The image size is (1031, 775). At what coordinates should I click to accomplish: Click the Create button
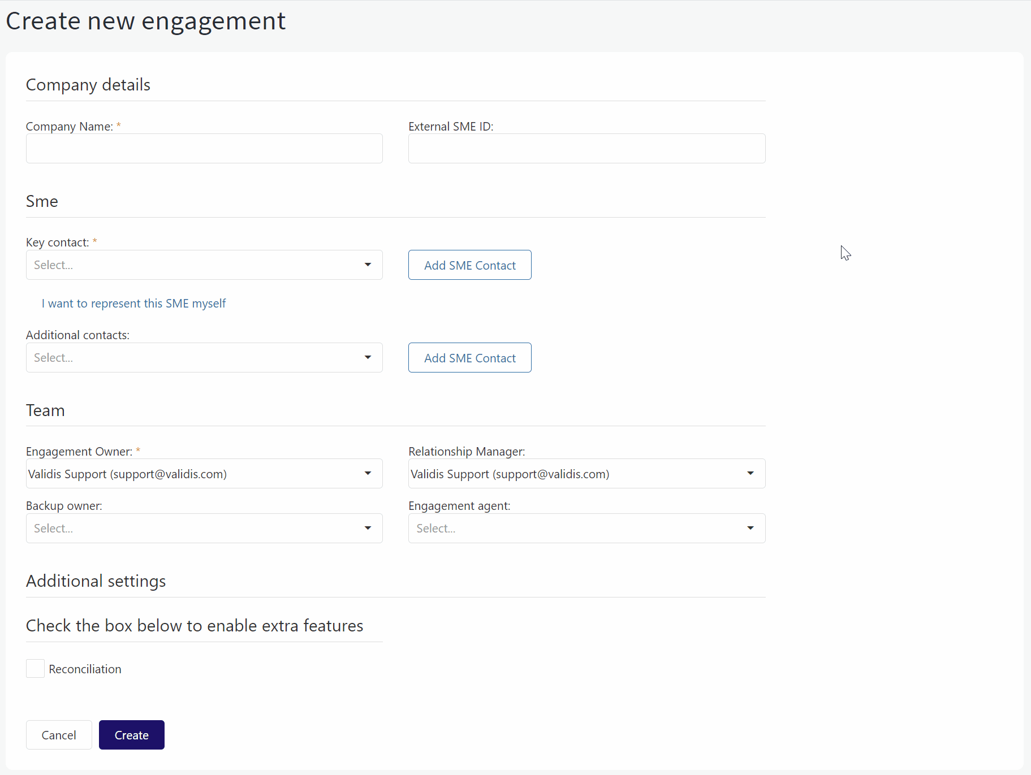tap(132, 735)
